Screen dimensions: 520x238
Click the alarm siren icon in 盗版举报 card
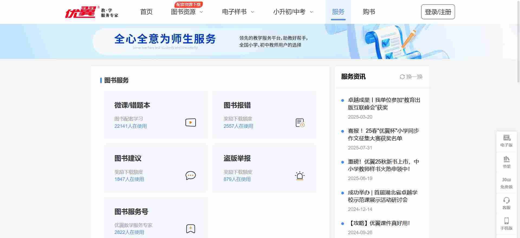tap(300, 176)
